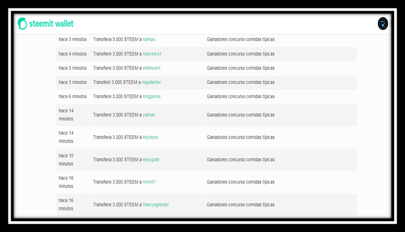Screen dimensions: 405x232
Task: Select memo text in the rmm31 row
Action: coord(241,182)
